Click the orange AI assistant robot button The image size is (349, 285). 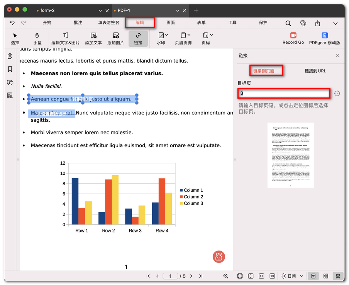coord(219,257)
